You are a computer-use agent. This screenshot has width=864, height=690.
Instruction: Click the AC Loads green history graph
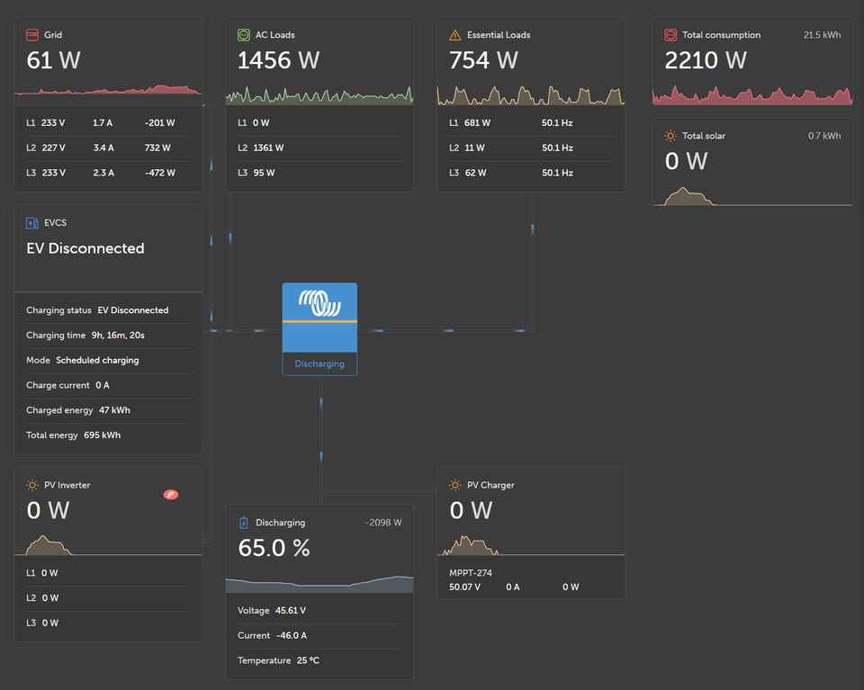tap(319, 95)
